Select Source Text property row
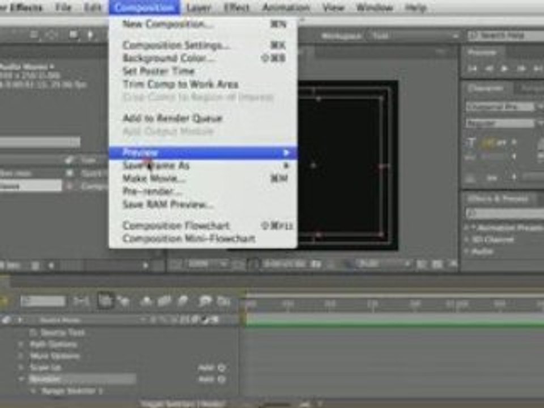The image size is (544, 408). point(62,333)
